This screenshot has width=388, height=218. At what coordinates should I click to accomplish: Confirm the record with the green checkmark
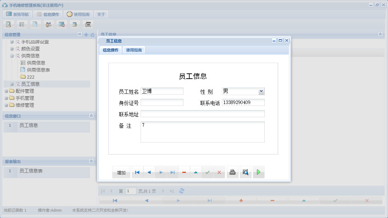(207, 172)
